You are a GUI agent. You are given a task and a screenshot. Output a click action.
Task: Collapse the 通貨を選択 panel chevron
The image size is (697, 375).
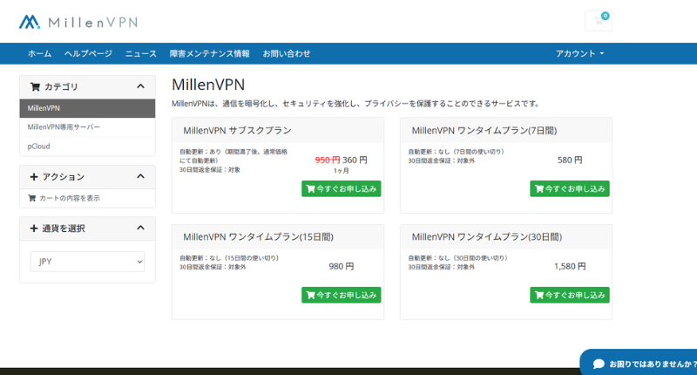coord(140,228)
